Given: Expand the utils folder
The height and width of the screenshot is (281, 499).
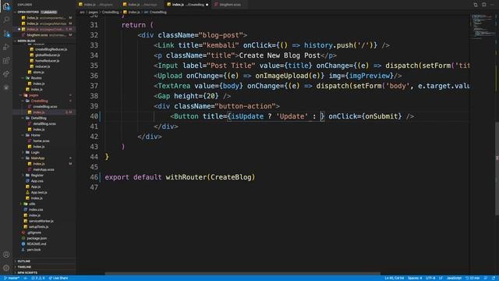Looking at the screenshot, I should [x=32, y=204].
